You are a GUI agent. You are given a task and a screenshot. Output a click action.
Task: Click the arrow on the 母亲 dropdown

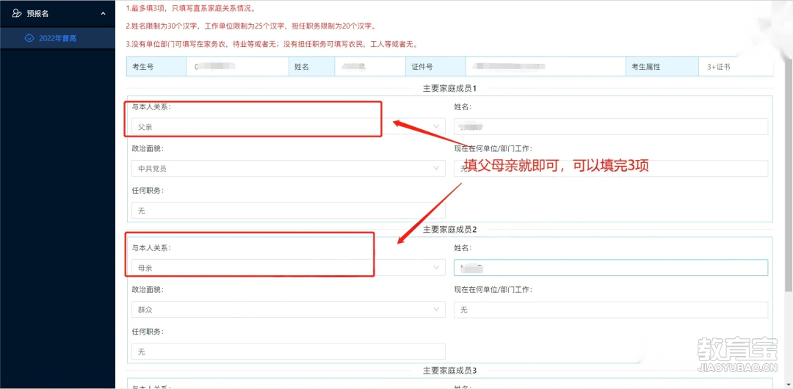pyautogui.click(x=436, y=268)
